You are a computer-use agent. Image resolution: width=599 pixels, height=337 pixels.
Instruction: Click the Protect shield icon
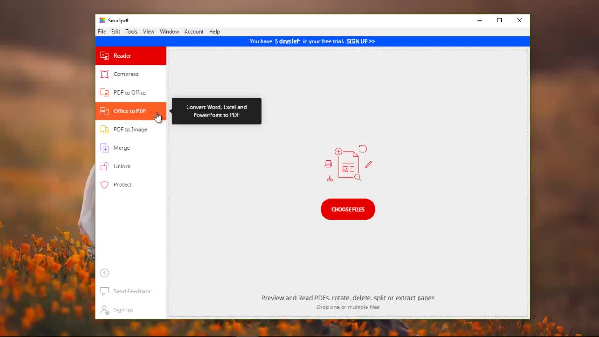click(x=105, y=184)
